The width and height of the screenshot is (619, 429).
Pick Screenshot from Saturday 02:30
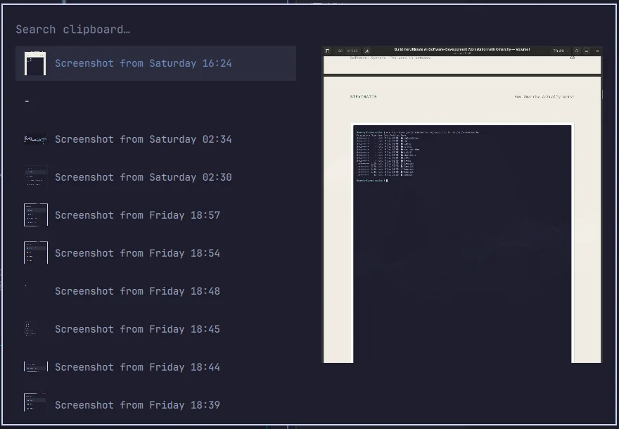pos(155,177)
